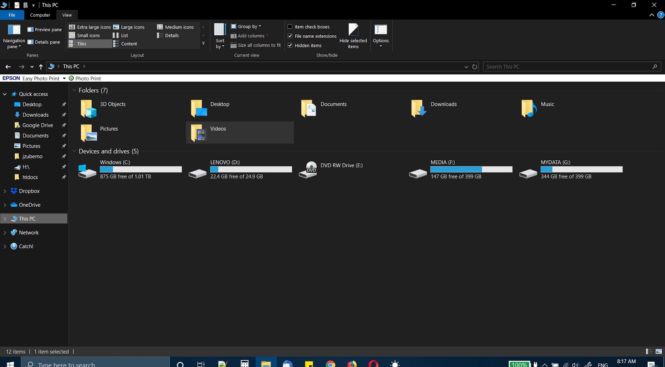Uncheck File name extensions

tap(290, 36)
